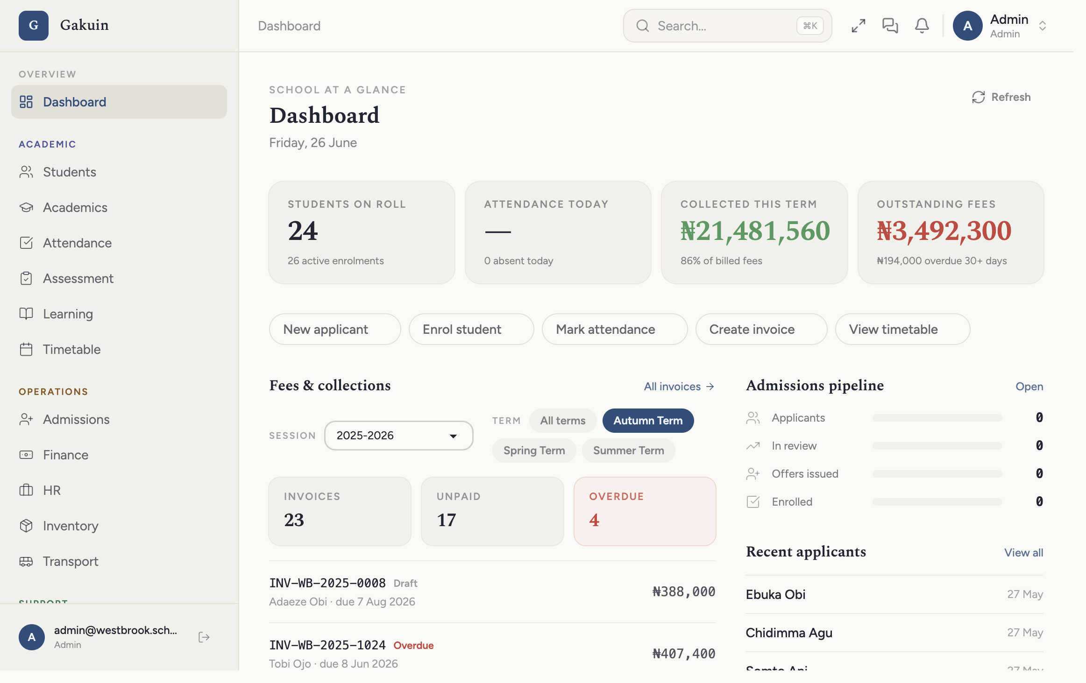
Task: Click the Academics graduation cap icon
Action: pos(26,207)
